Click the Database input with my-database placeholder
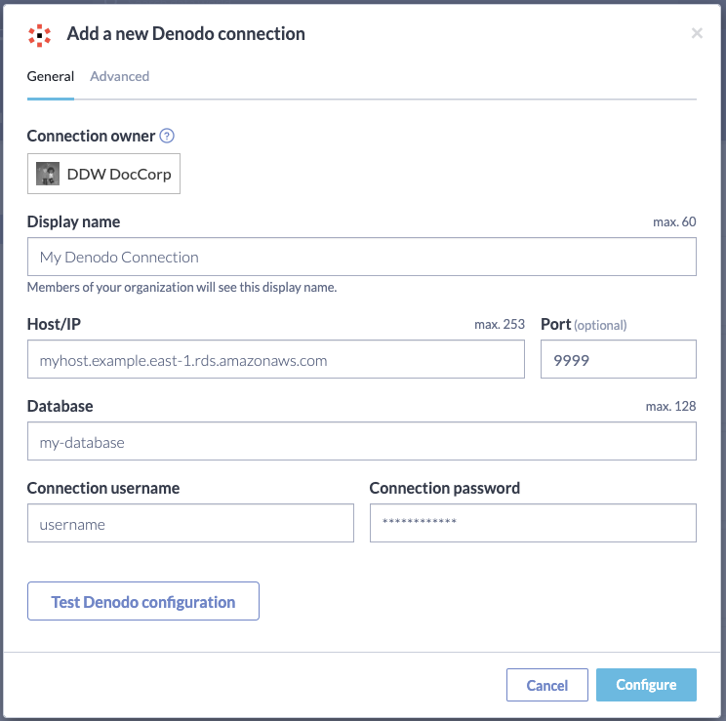Viewport: 726px width, 721px height. [x=362, y=441]
